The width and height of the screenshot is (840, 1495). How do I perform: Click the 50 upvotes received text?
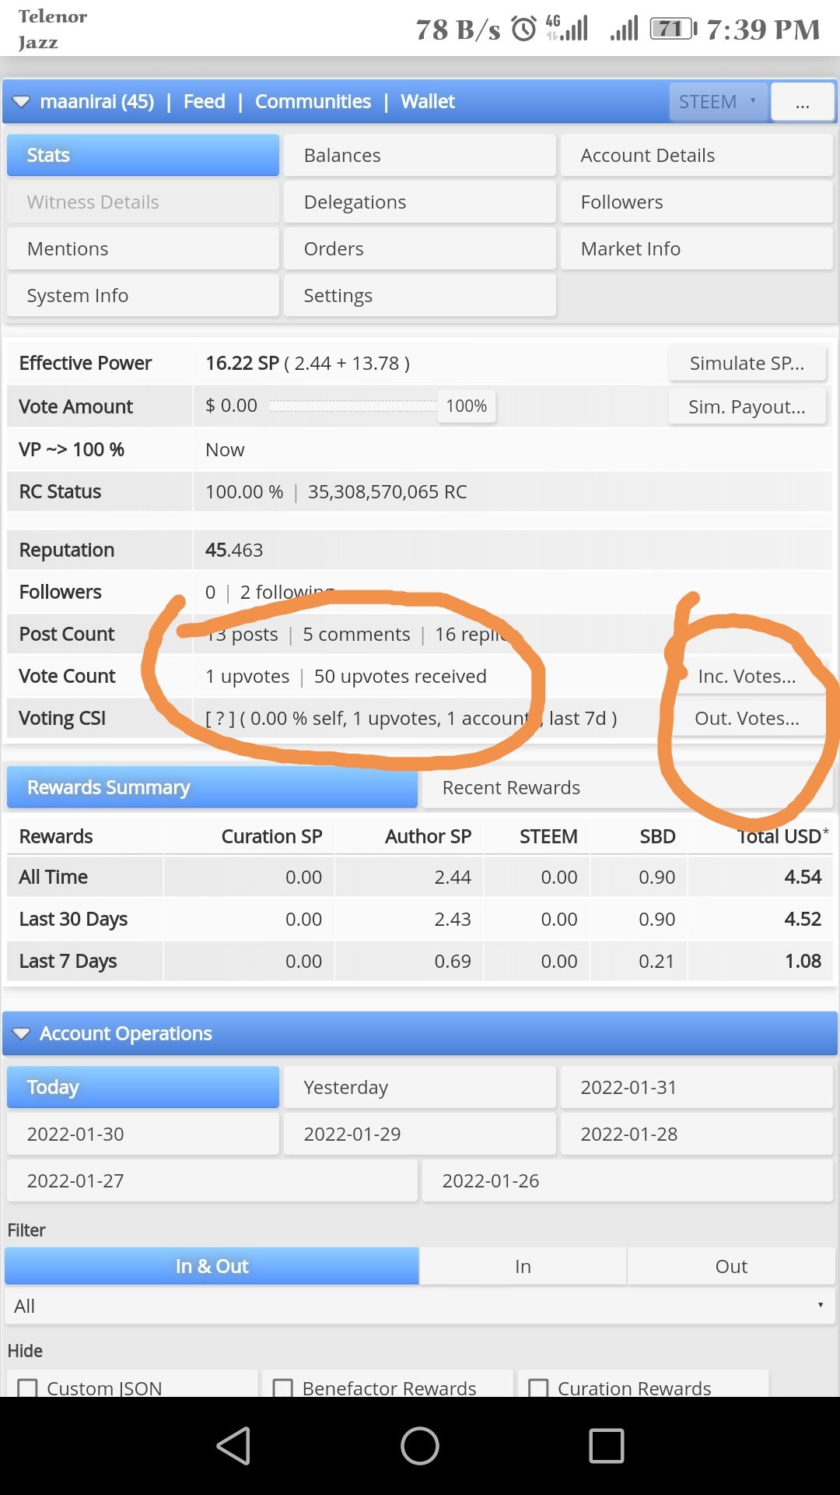click(401, 676)
